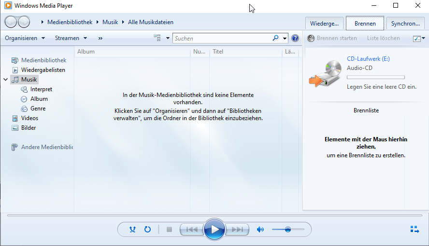Open the Streamen dropdown menu
The width and height of the screenshot is (429, 246).
(71, 38)
